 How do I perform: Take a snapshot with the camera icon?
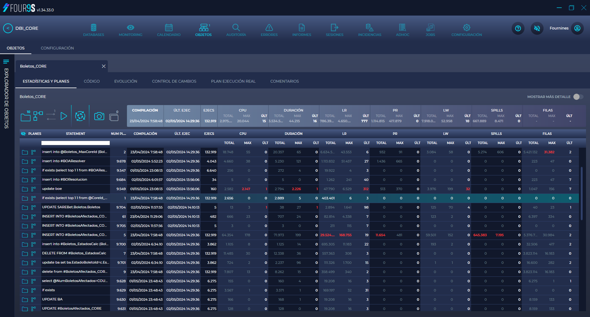(99, 116)
